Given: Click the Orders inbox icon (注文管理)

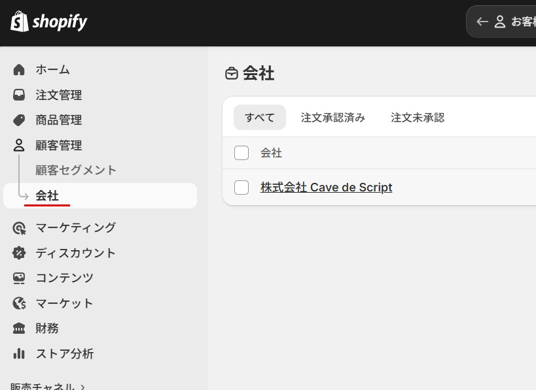Looking at the screenshot, I should pos(19,95).
